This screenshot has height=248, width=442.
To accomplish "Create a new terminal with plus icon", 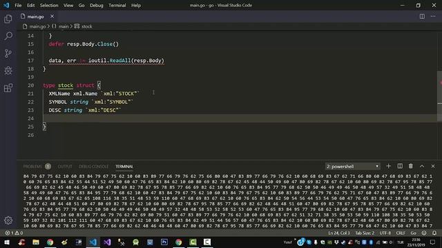I will (388, 166).
